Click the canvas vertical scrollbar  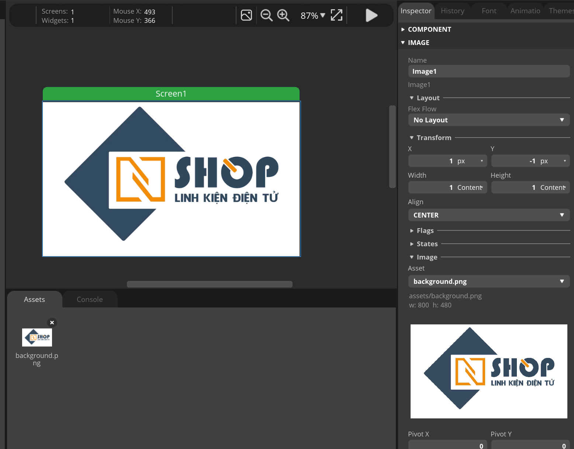coord(393,147)
